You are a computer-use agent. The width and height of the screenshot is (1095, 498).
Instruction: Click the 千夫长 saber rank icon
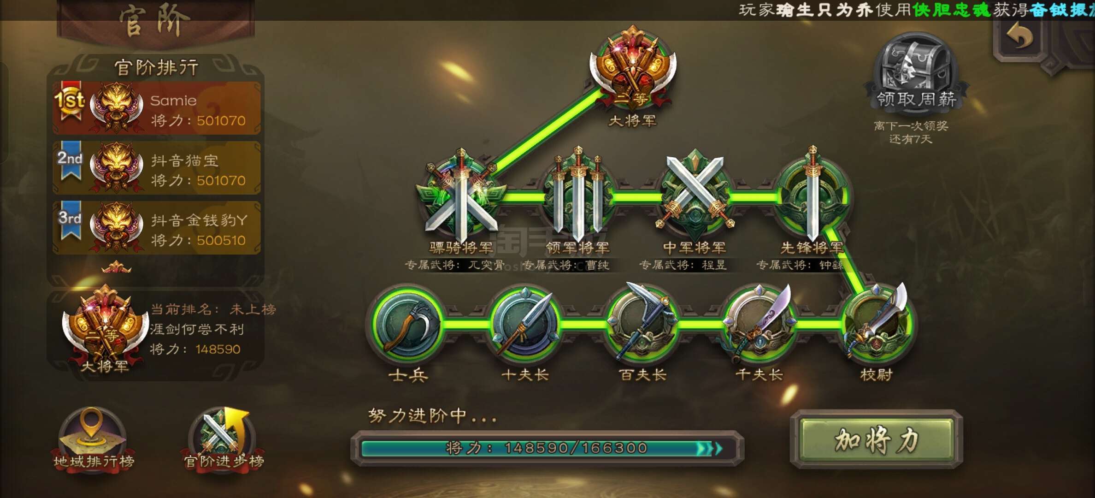click(759, 323)
